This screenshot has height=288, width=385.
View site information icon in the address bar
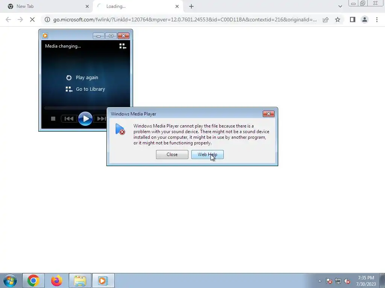[47, 19]
